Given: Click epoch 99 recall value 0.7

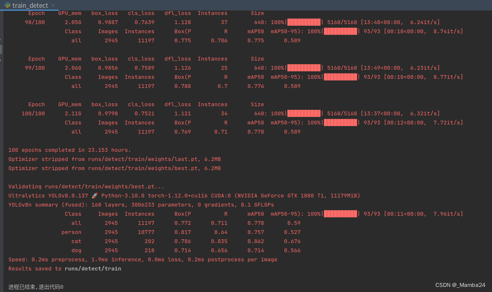Looking at the screenshot, I should (x=223, y=86).
